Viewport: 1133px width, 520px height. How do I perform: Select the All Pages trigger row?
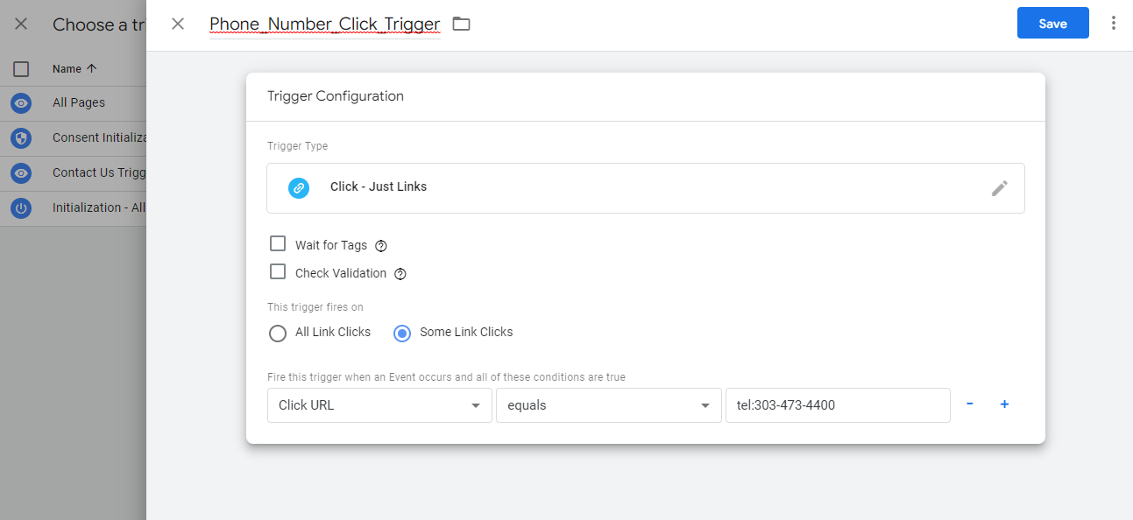tap(79, 103)
